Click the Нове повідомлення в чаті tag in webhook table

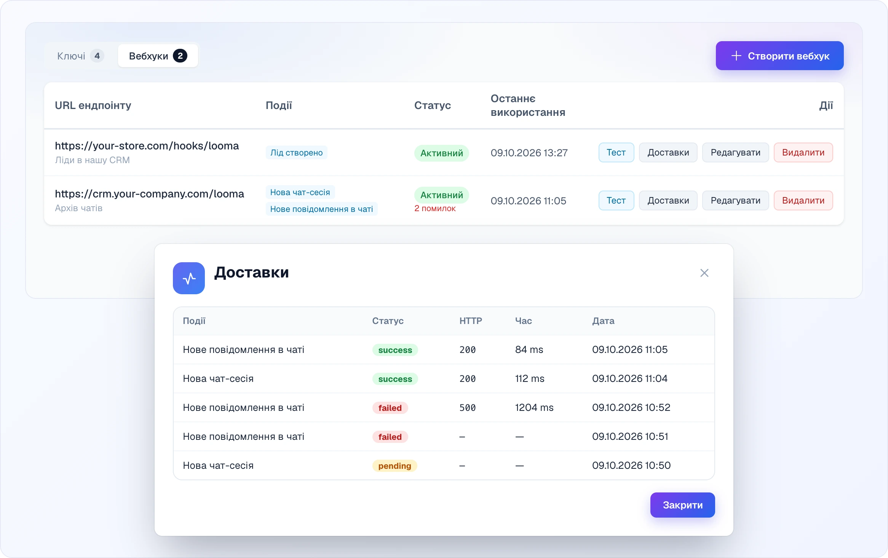click(321, 209)
